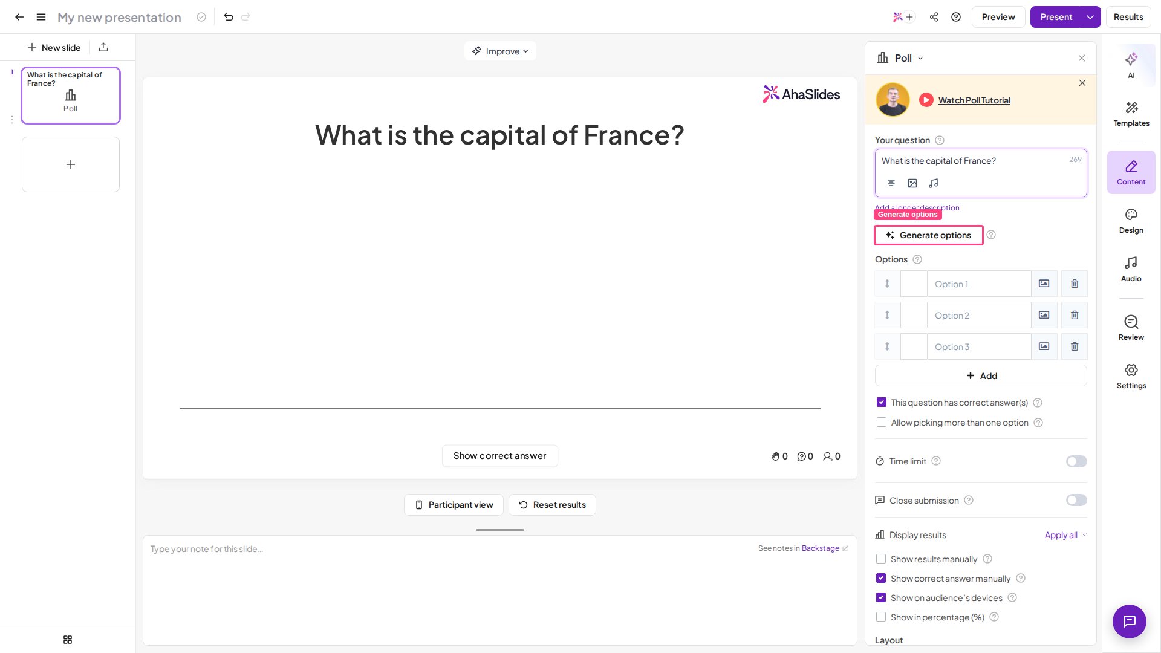Delete Option 2 with trash icon
This screenshot has width=1161, height=653.
coord(1075,315)
